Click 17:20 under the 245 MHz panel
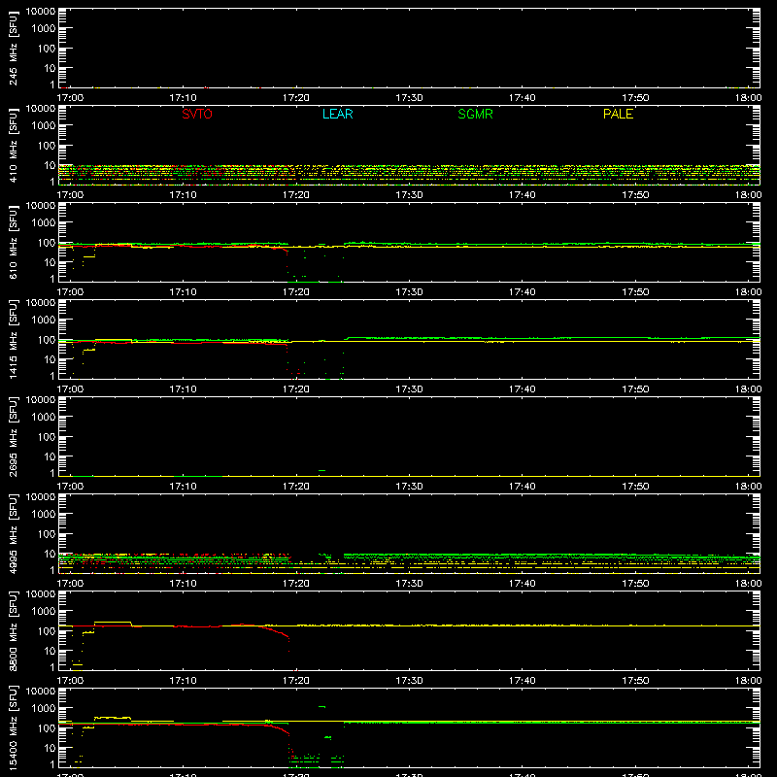Viewport: 777px width, 777px height. point(296,98)
